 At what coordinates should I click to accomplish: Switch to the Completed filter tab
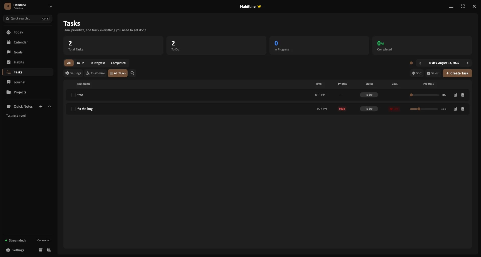118,63
